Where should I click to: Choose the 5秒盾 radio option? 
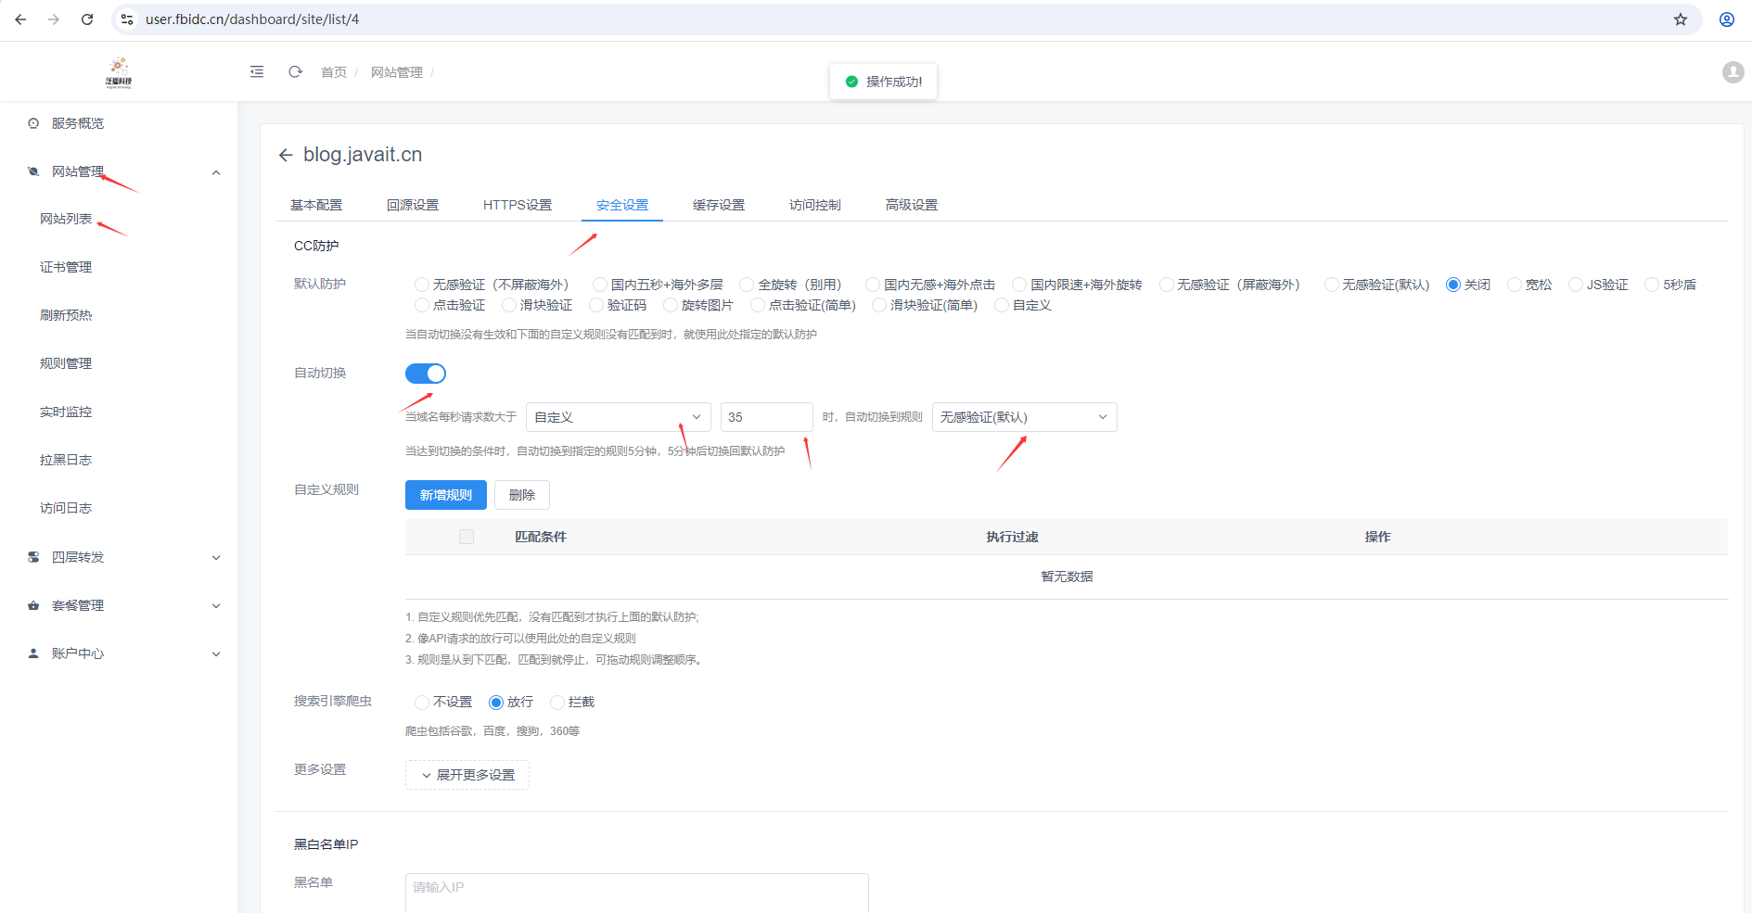1652,285
